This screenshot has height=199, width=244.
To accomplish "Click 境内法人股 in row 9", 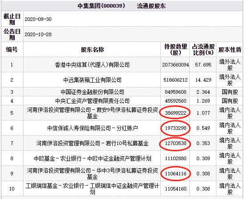I will pyautogui.click(x=230, y=174).
